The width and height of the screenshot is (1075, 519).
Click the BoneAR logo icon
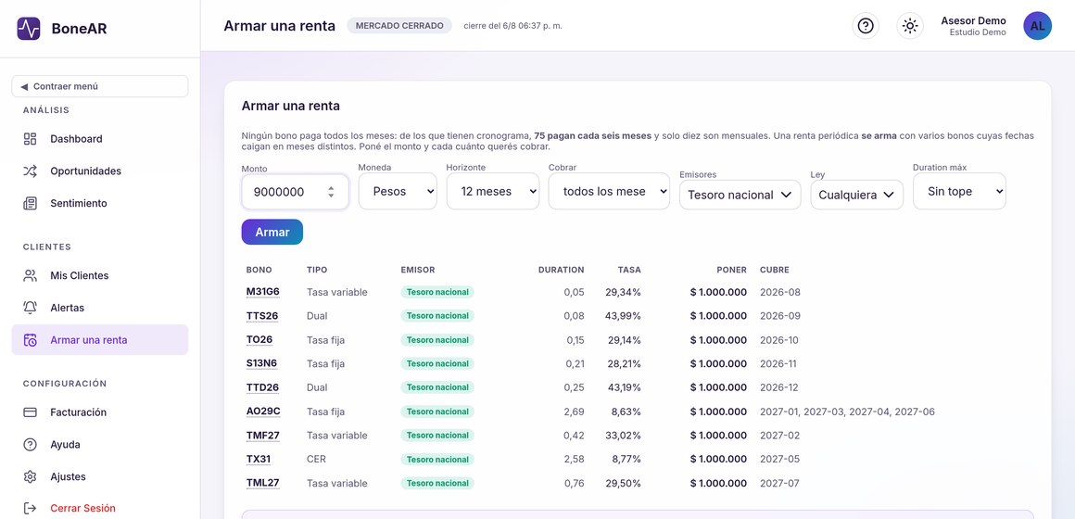coord(29,29)
